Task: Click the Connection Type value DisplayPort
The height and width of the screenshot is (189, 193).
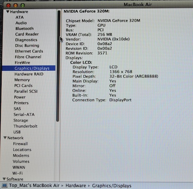Action: 120,100
